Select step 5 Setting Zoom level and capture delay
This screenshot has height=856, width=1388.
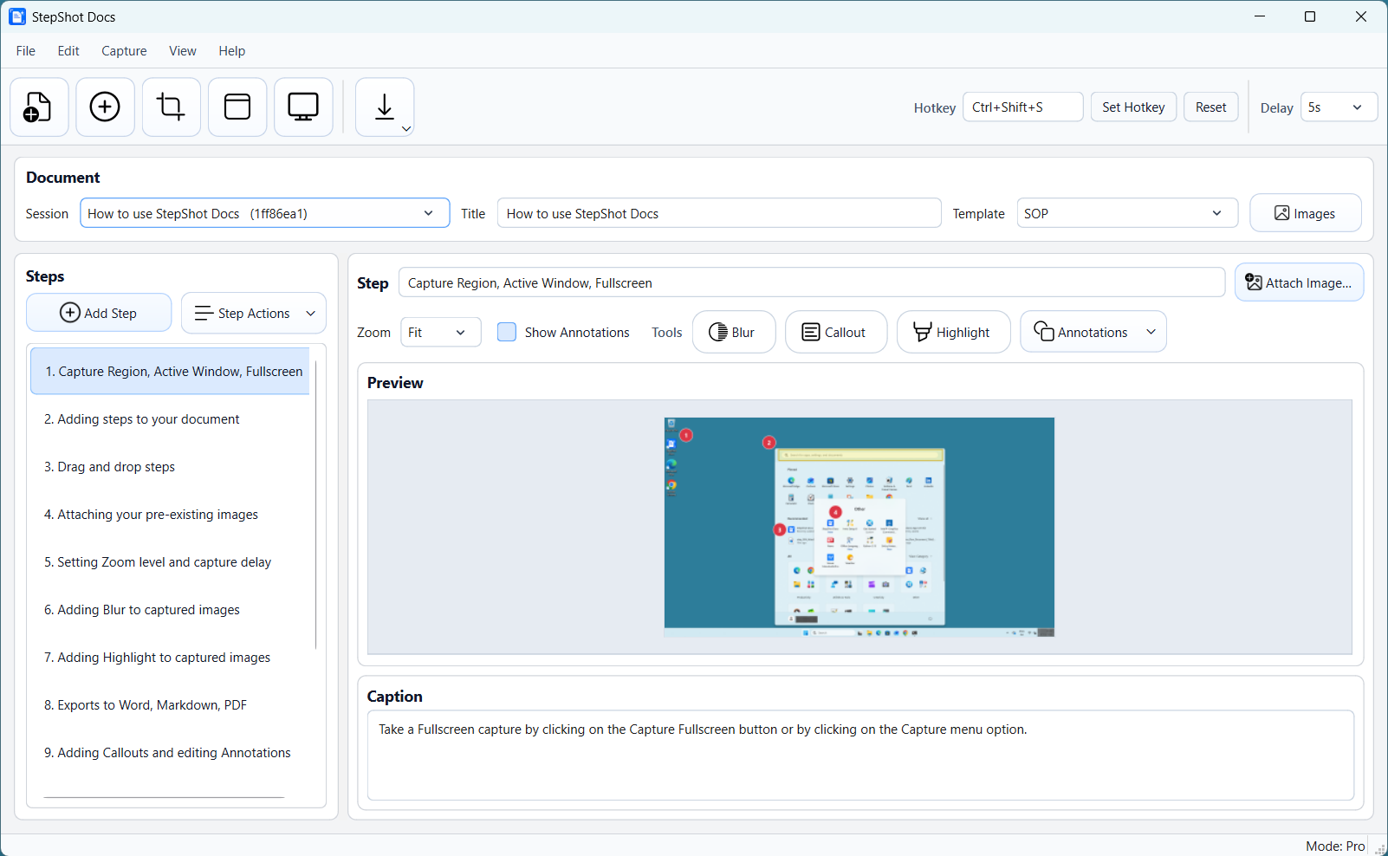tap(170, 561)
